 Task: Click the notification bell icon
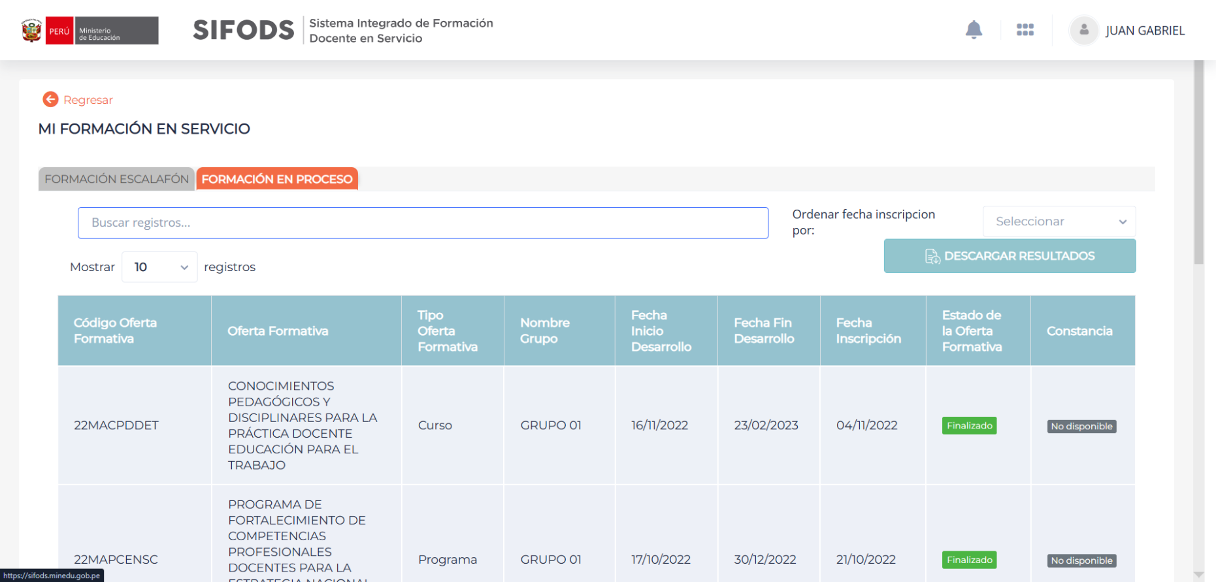[x=974, y=30]
